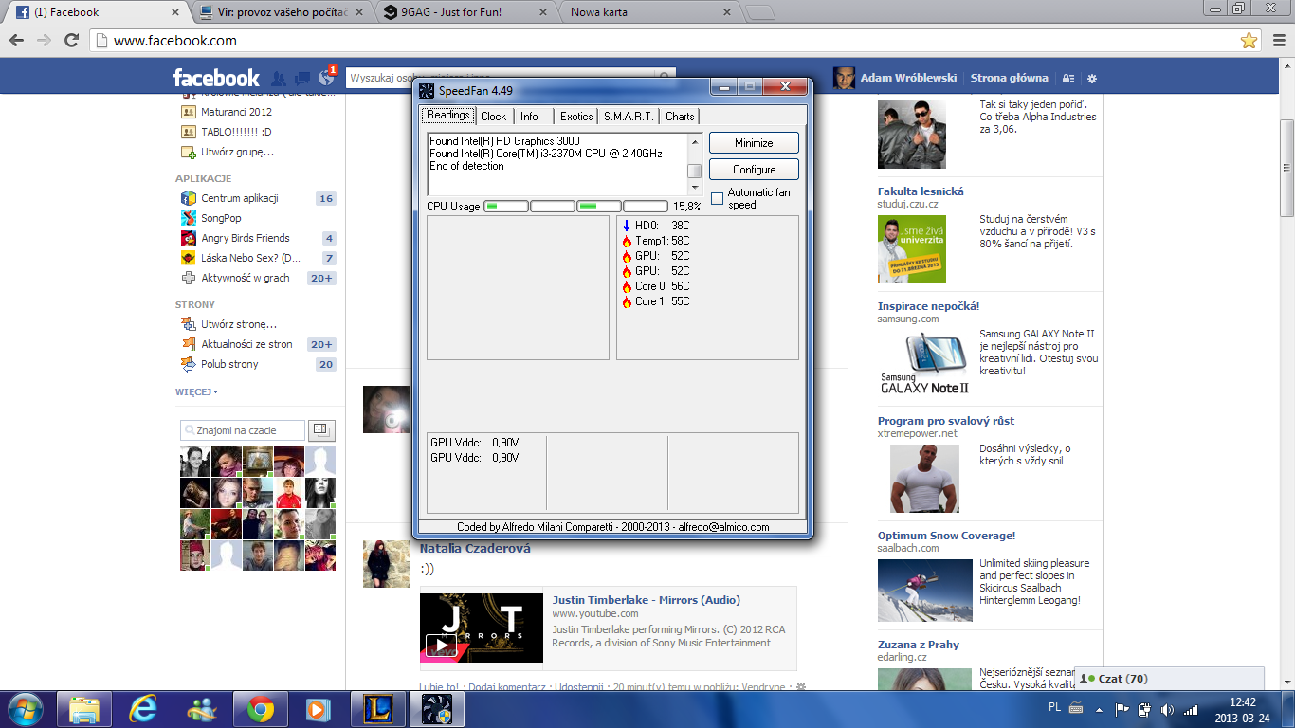Click the volume speaker icon in the tray

pos(1167,709)
